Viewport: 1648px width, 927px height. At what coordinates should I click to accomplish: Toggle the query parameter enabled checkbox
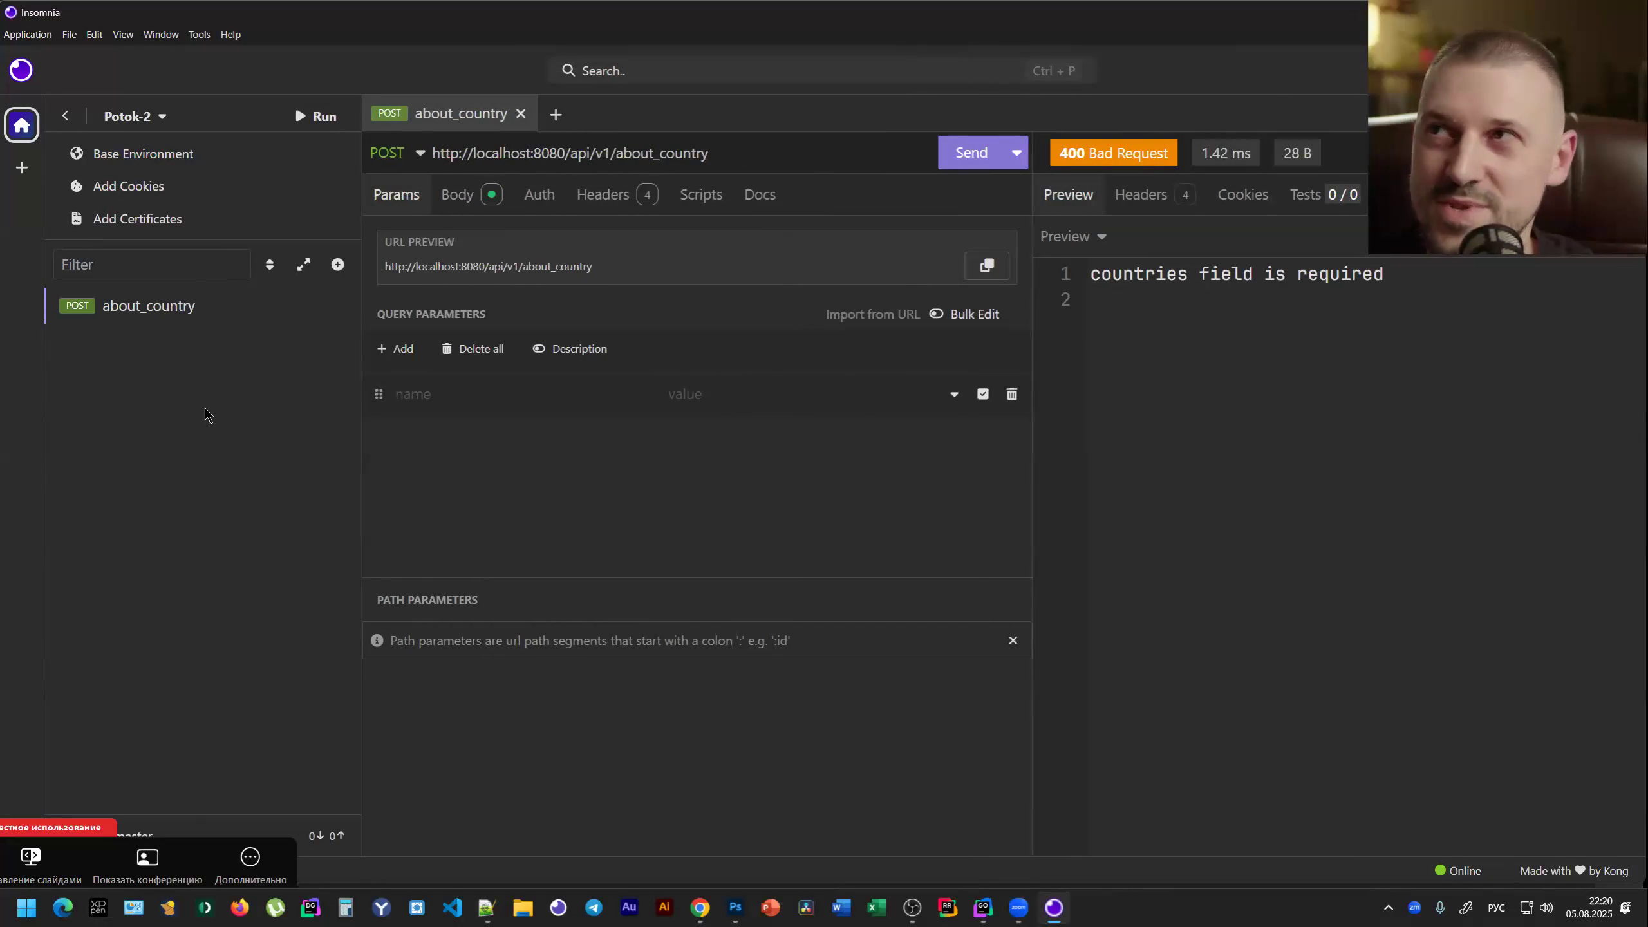click(982, 394)
